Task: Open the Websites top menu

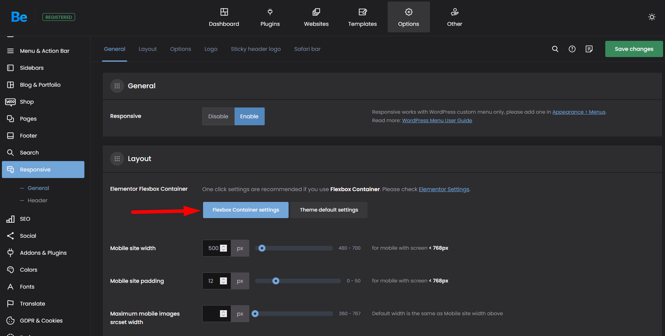Action: click(316, 17)
